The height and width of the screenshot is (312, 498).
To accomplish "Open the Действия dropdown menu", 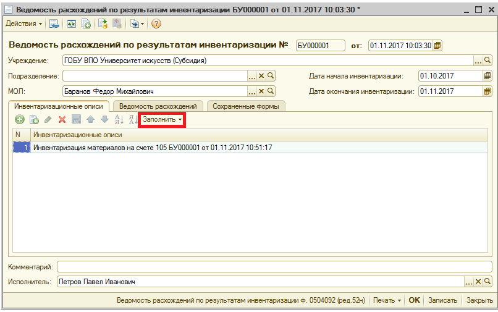I will point(23,24).
